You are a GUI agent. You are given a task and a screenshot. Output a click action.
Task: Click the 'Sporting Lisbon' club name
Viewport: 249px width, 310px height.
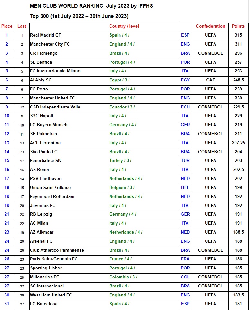(x=46, y=268)
